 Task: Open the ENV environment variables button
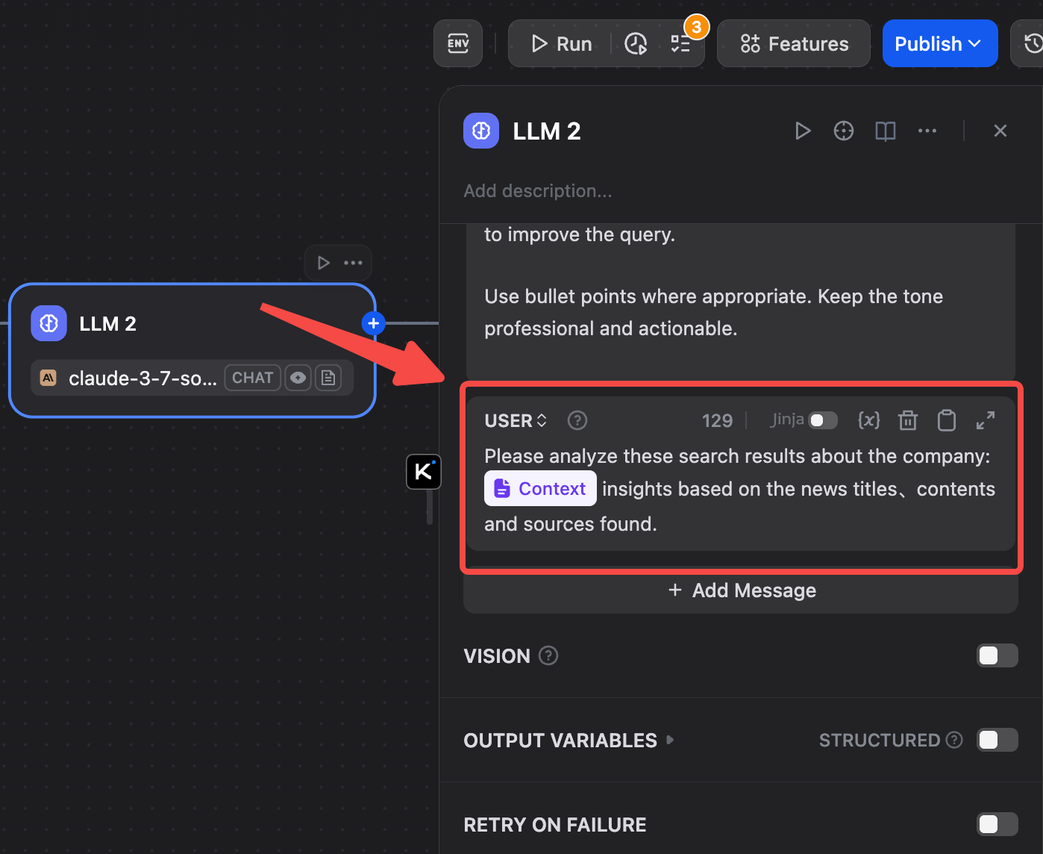(458, 44)
